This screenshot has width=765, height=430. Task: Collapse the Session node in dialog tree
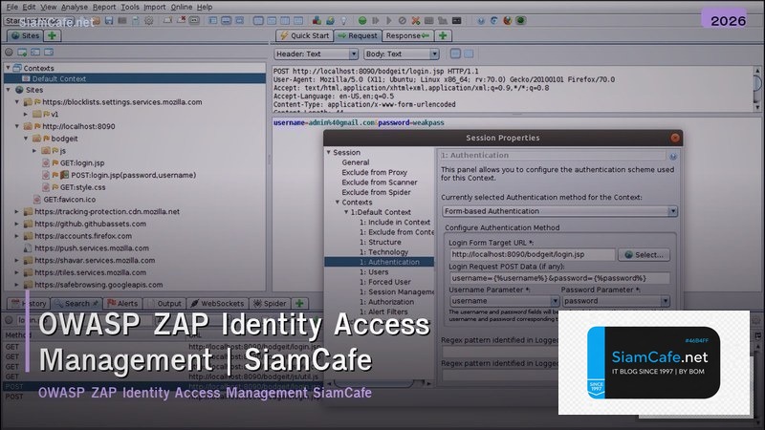[x=328, y=152]
